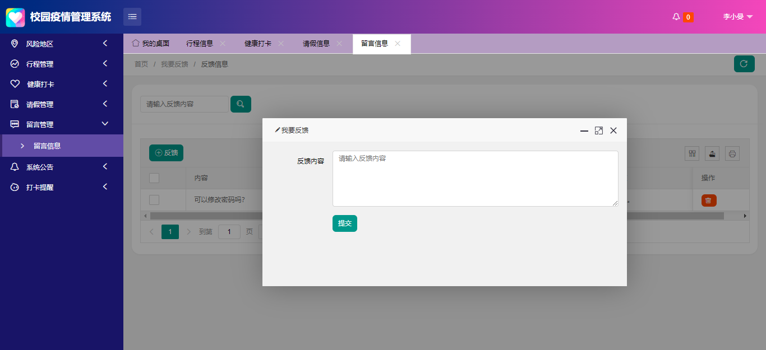Expand the 风险地区 menu chevron

tap(105, 44)
